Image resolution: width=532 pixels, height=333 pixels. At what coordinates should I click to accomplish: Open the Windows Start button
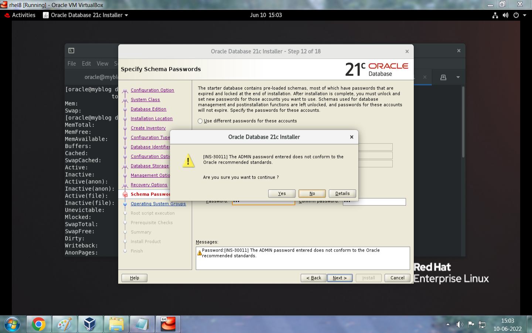tap(12, 324)
